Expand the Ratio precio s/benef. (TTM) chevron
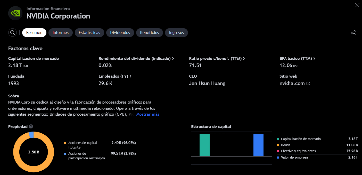This screenshot has height=175, width=362. point(244,59)
